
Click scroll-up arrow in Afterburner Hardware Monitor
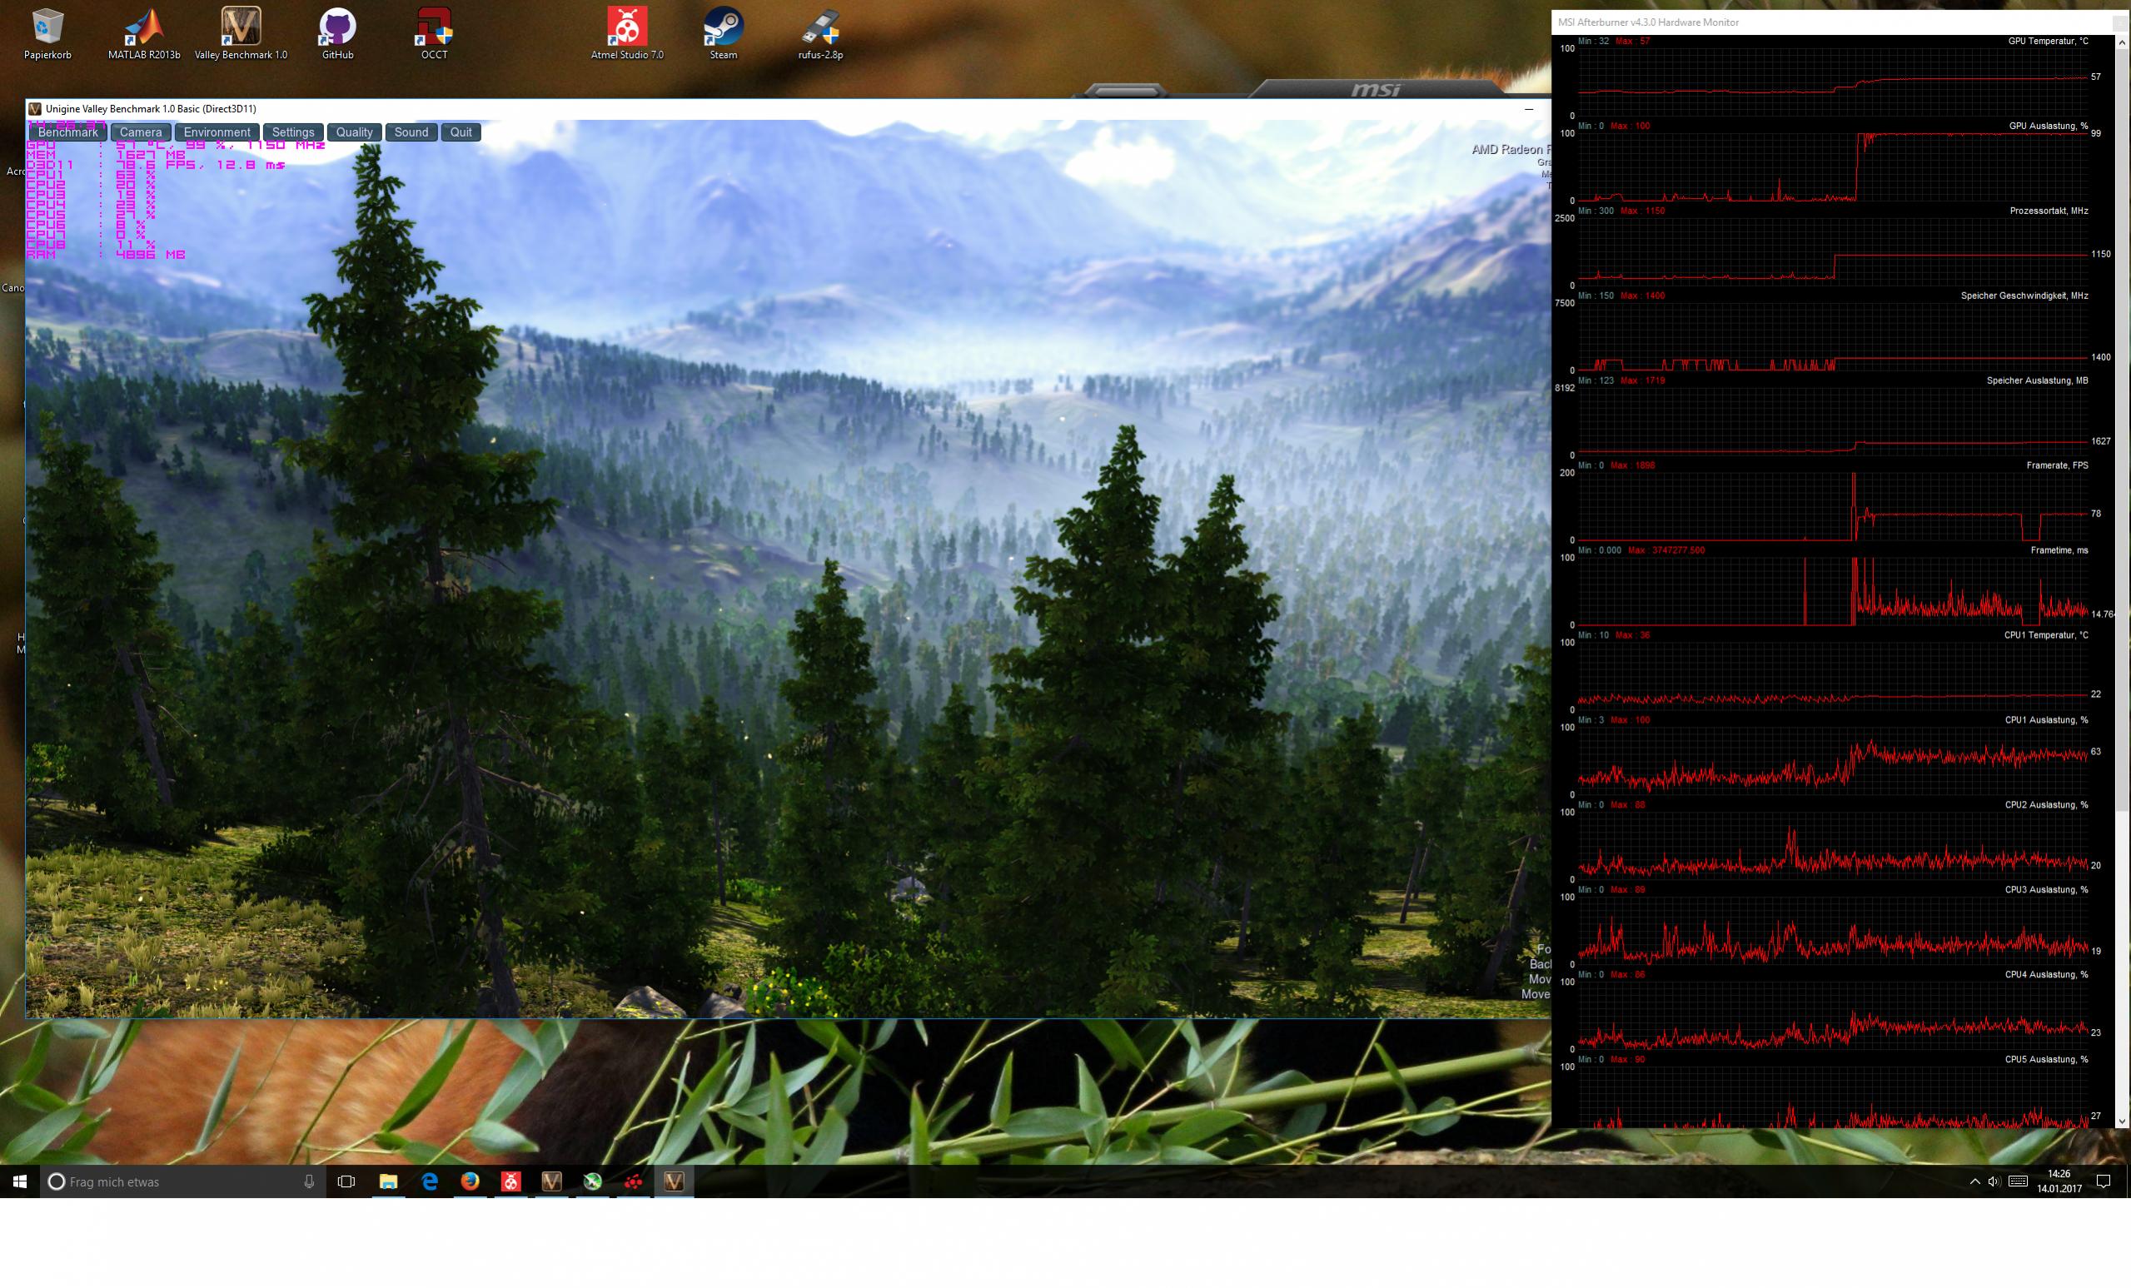pos(2122,41)
